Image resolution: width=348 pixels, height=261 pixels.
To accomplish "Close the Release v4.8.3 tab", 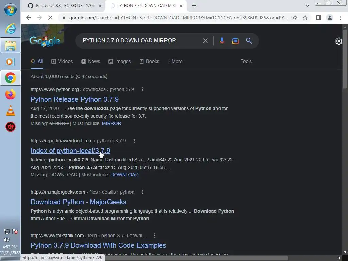I will (100, 6).
